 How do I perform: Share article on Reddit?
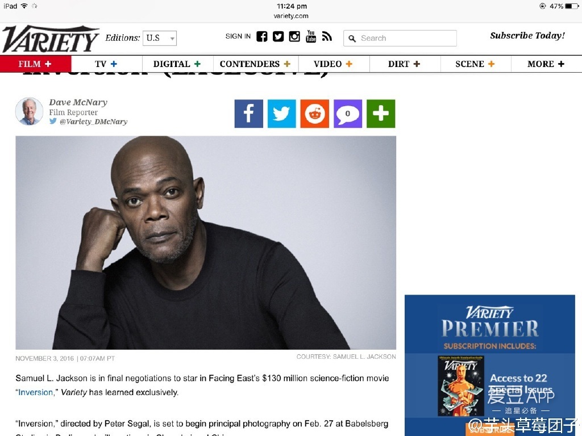[315, 114]
